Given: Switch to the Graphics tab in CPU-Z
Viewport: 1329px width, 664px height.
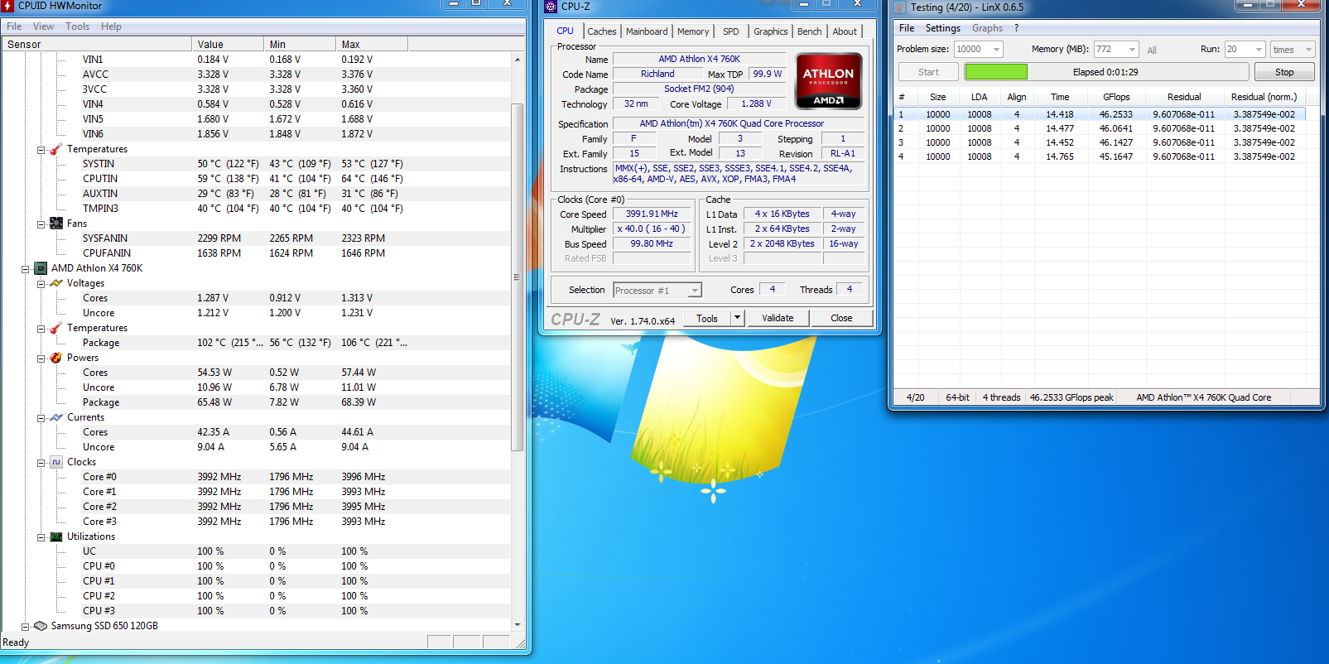Looking at the screenshot, I should click(771, 31).
